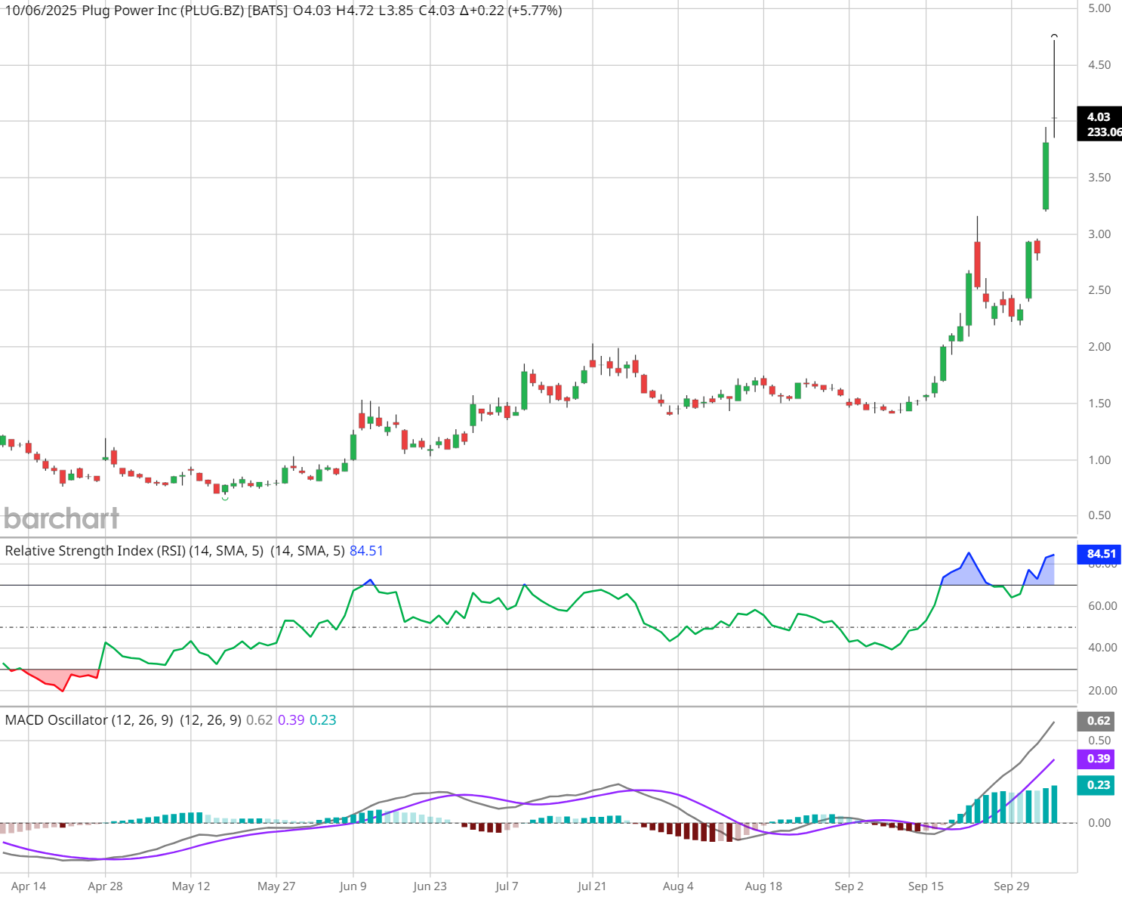Viewport: 1122px width, 900px height.
Task: Click the 60.00 RSI axis label
Action: coord(1102,606)
